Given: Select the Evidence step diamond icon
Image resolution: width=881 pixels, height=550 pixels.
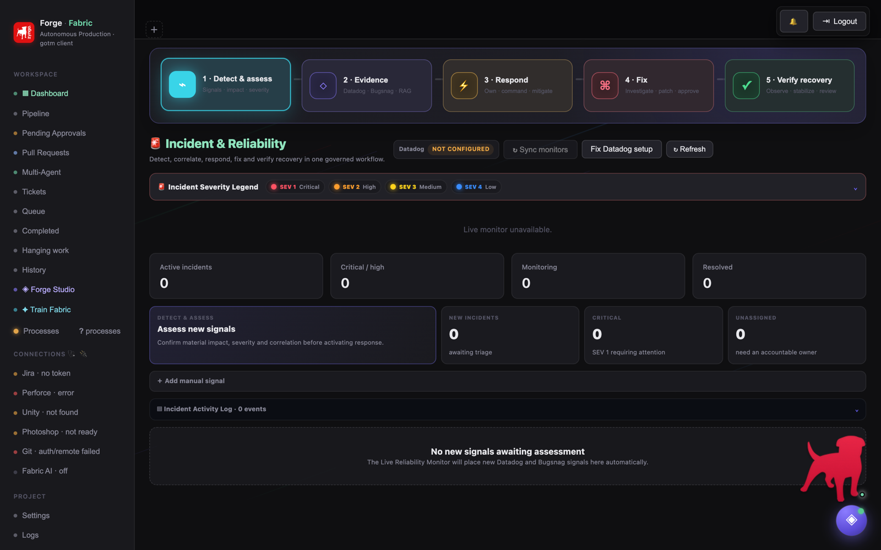Looking at the screenshot, I should tap(323, 86).
